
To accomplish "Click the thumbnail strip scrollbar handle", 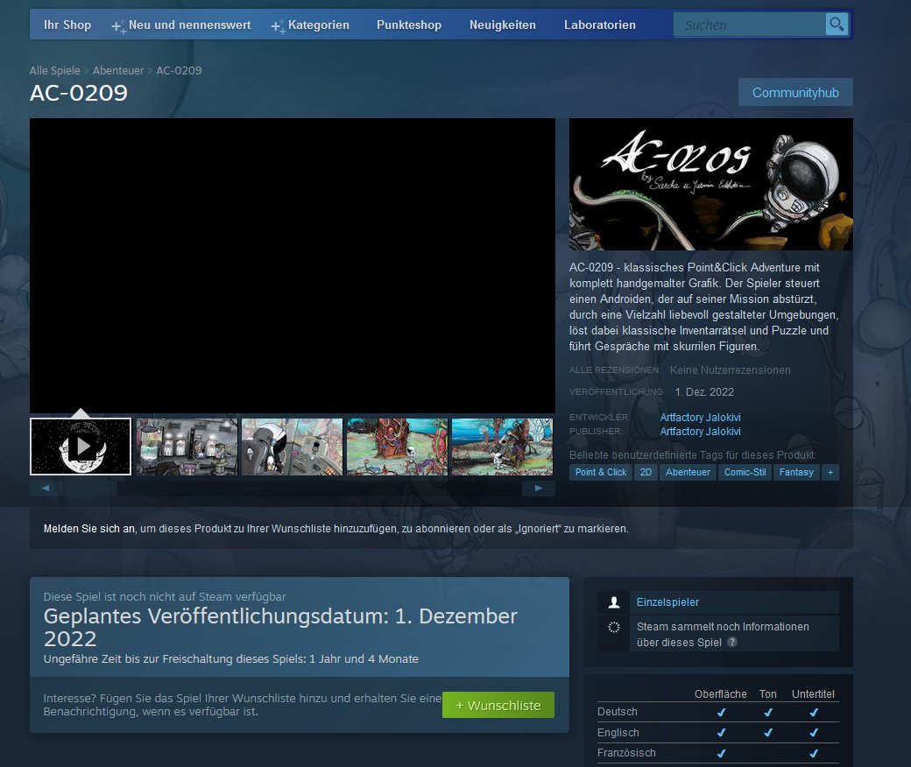I will (x=89, y=489).
